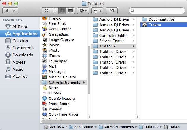The image size is (187, 130).
Task: Select the QuickTime Player icon
Action: (x=45, y=114)
